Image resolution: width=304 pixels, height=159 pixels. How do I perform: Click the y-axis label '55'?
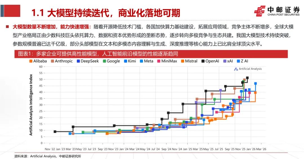pos(41,73)
